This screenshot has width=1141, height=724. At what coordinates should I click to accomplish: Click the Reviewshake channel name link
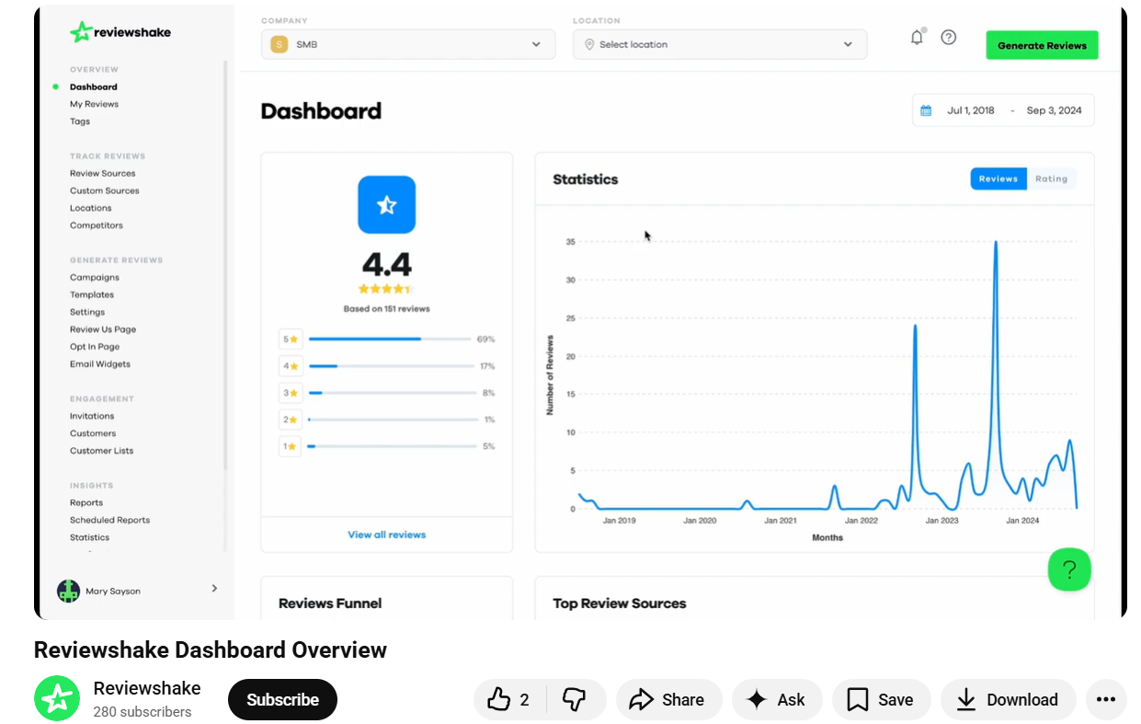147,688
